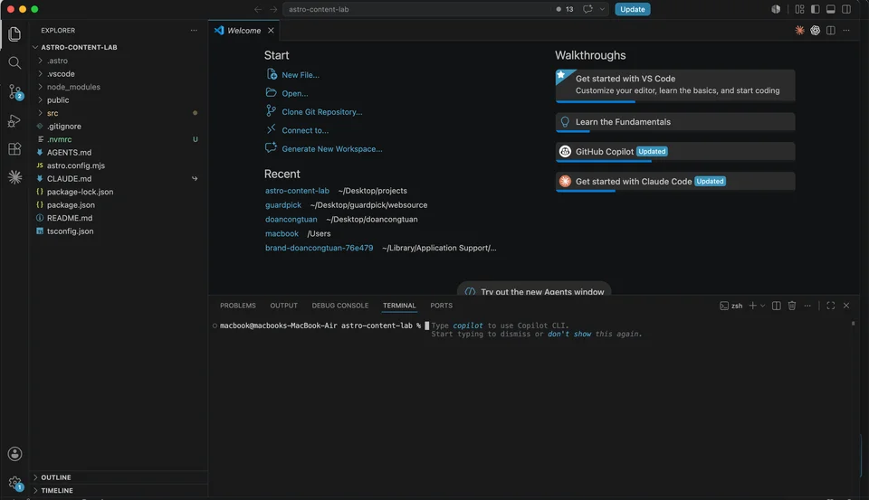The image size is (869, 500).
Task: Open terminal panel More Actions ellipsis
Action: coord(807,306)
